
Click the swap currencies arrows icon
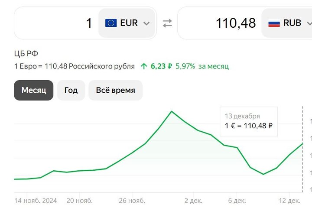(167, 23)
